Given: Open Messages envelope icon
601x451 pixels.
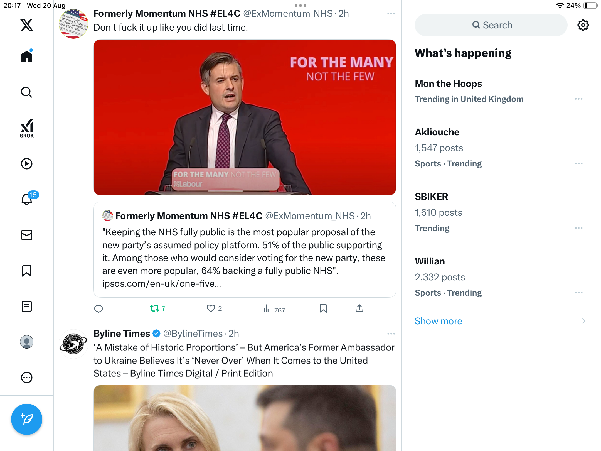Looking at the screenshot, I should click(x=27, y=235).
